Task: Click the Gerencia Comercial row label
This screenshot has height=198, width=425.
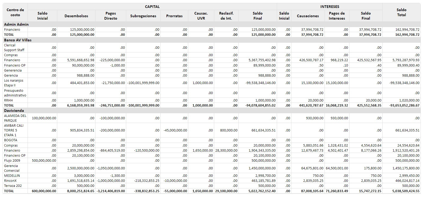Action: coord(12,168)
